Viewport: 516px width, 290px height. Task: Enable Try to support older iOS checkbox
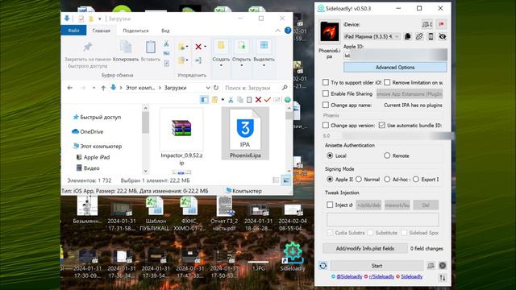click(326, 82)
